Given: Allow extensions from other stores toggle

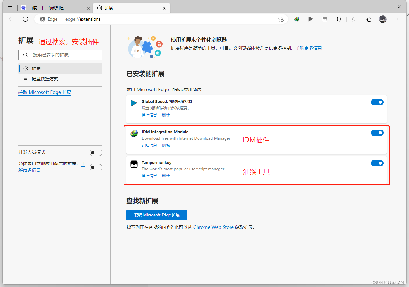Looking at the screenshot, I should point(96,167).
